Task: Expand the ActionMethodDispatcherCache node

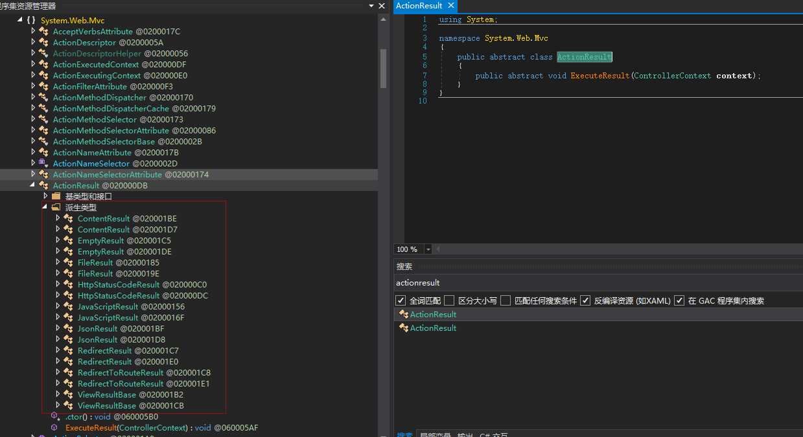Action: [34, 109]
